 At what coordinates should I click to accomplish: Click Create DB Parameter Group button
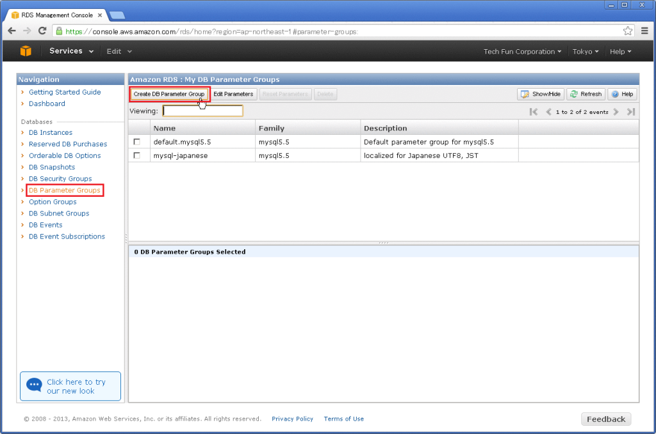[x=169, y=94]
